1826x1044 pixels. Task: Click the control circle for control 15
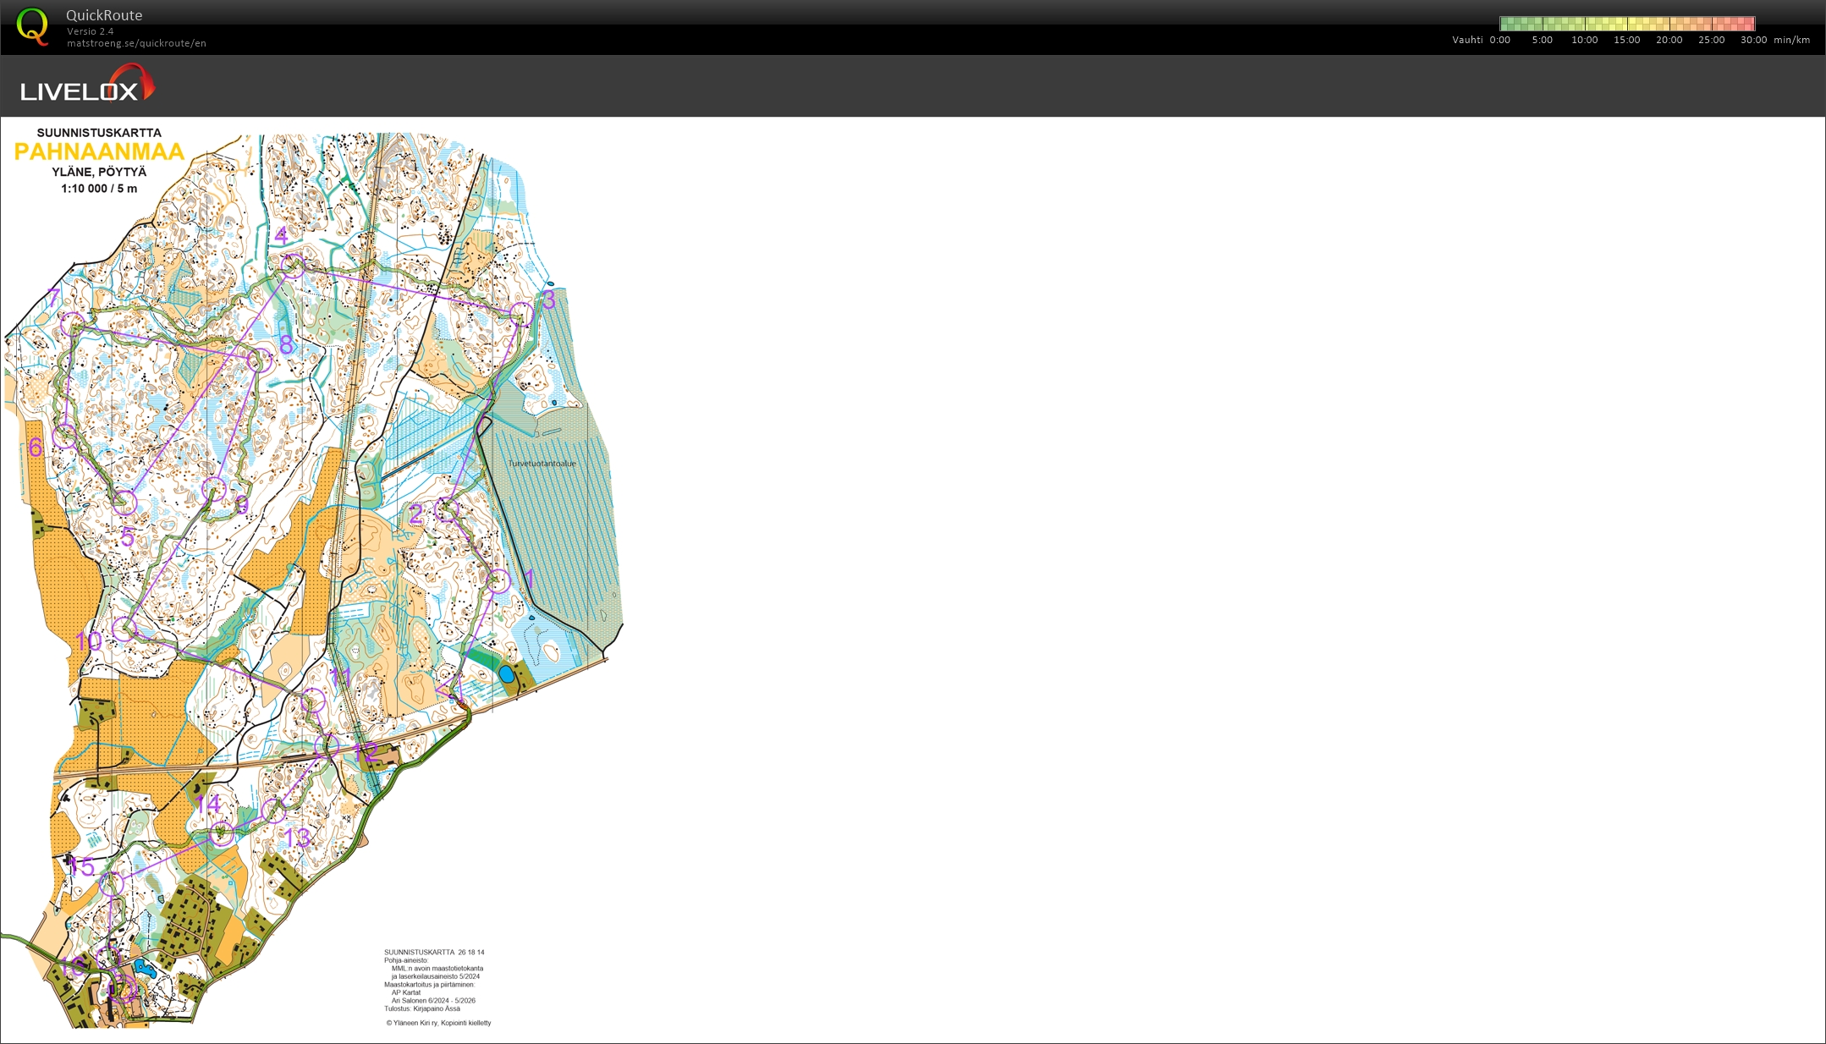pos(112,884)
